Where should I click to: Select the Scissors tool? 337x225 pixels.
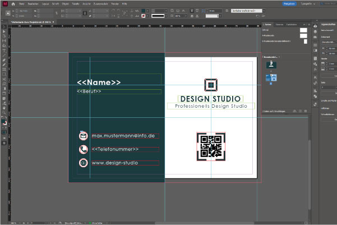tap(4, 79)
